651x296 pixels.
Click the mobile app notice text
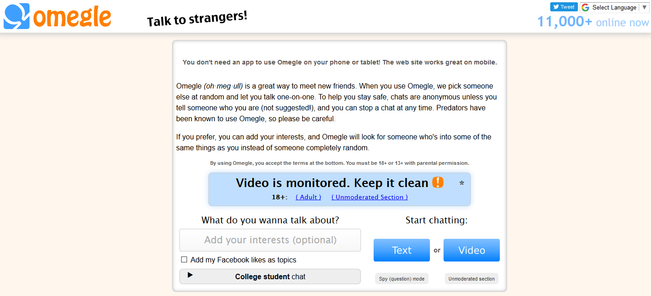[340, 62]
